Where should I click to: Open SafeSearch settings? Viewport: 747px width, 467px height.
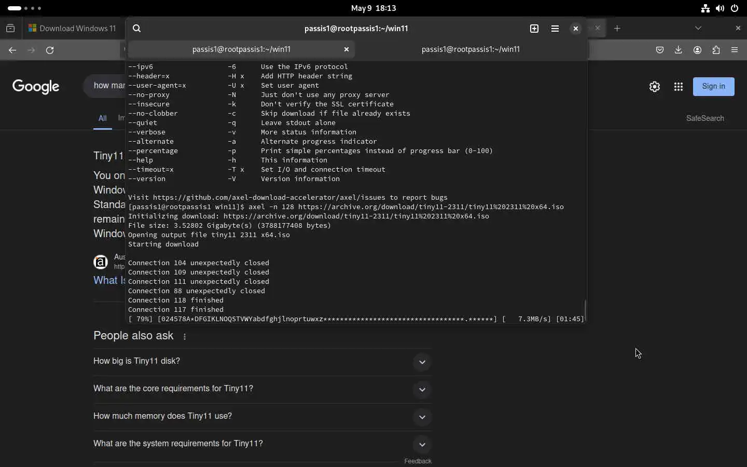click(705, 118)
